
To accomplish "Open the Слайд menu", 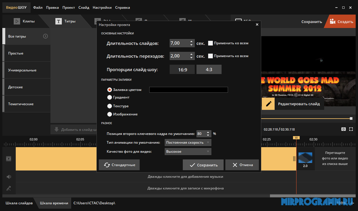I will pyautogui.click(x=84, y=8).
